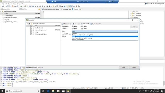Click the Post checkmark toolbar icon

[45, 6]
